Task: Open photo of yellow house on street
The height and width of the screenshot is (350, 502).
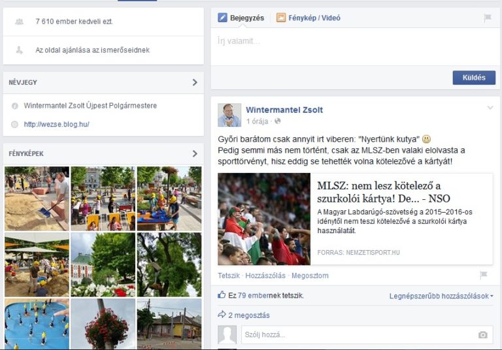Action: 169,324
